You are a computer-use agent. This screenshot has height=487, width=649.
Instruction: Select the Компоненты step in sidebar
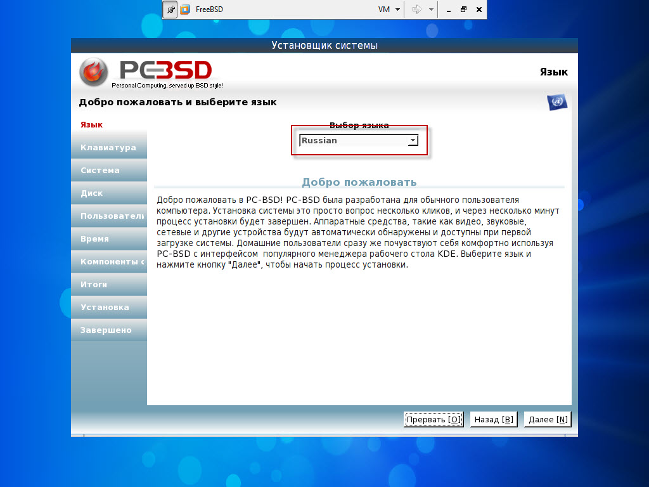click(109, 261)
